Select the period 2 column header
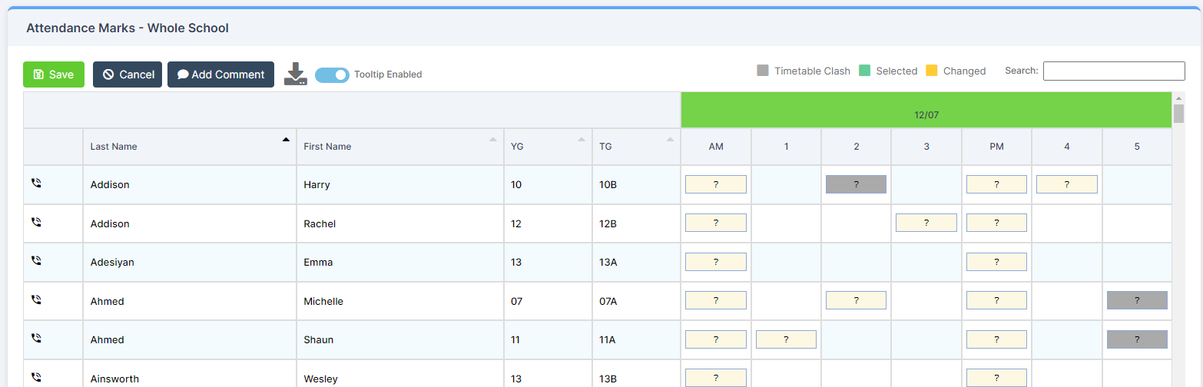Viewport: 1203px width, 387px height. pyautogui.click(x=856, y=147)
